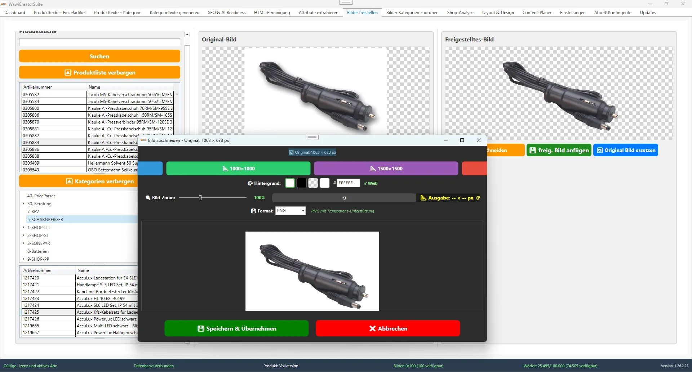Select the black background swatch
Screen dimensions: 692x372
pos(302,183)
